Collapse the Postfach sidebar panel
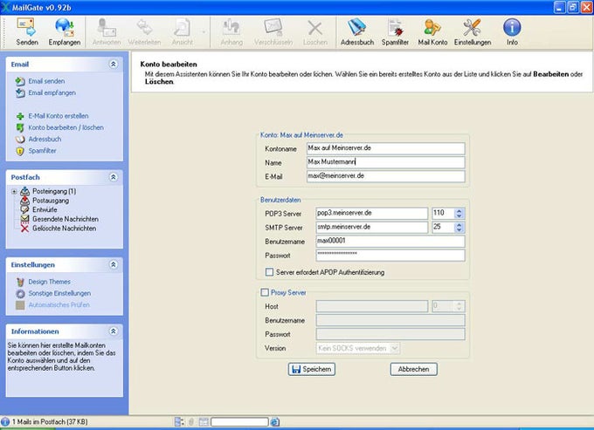594x430 pixels. click(114, 177)
